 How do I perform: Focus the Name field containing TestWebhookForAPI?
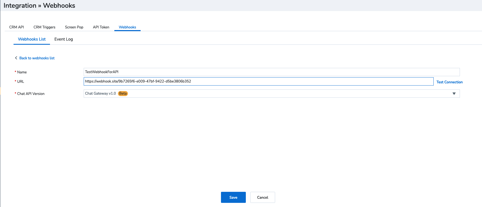pos(272,72)
